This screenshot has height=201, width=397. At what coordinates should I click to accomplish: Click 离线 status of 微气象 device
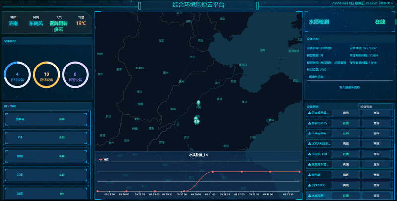coord(345,175)
